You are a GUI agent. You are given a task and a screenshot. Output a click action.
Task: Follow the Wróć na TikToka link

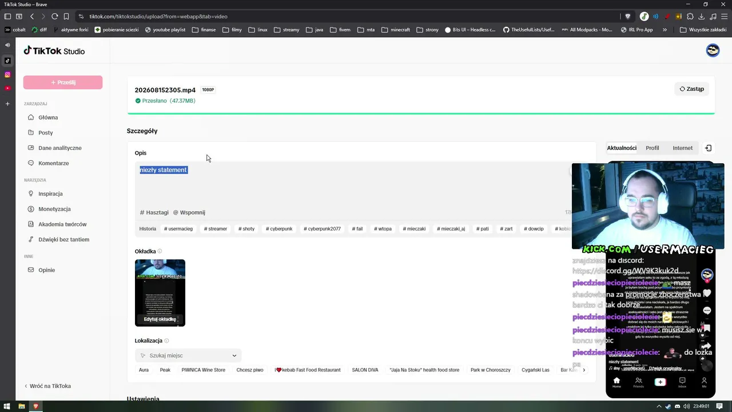coord(47,386)
